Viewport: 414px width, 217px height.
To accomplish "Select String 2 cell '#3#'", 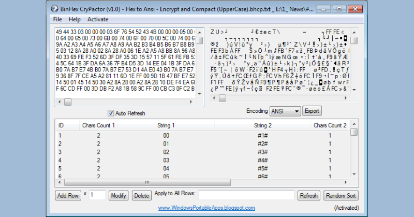I will tap(263, 152).
